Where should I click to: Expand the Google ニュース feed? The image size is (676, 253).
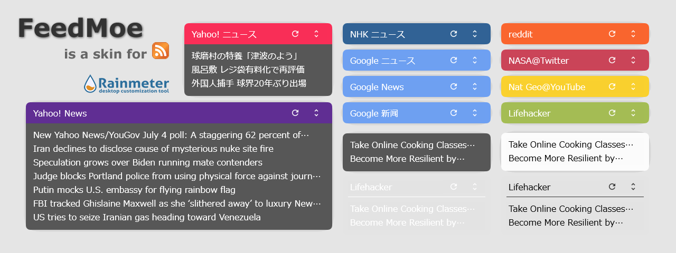point(475,60)
